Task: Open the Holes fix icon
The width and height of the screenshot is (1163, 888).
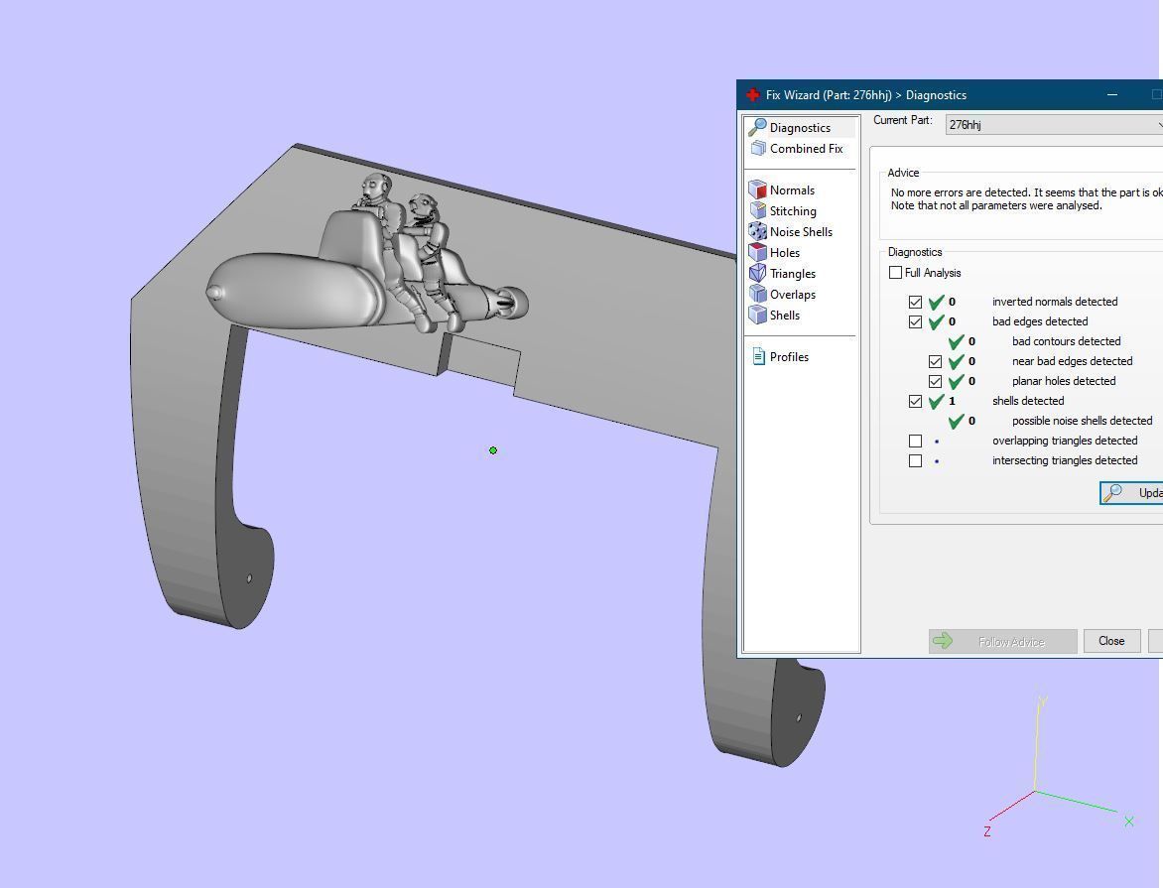Action: click(757, 252)
